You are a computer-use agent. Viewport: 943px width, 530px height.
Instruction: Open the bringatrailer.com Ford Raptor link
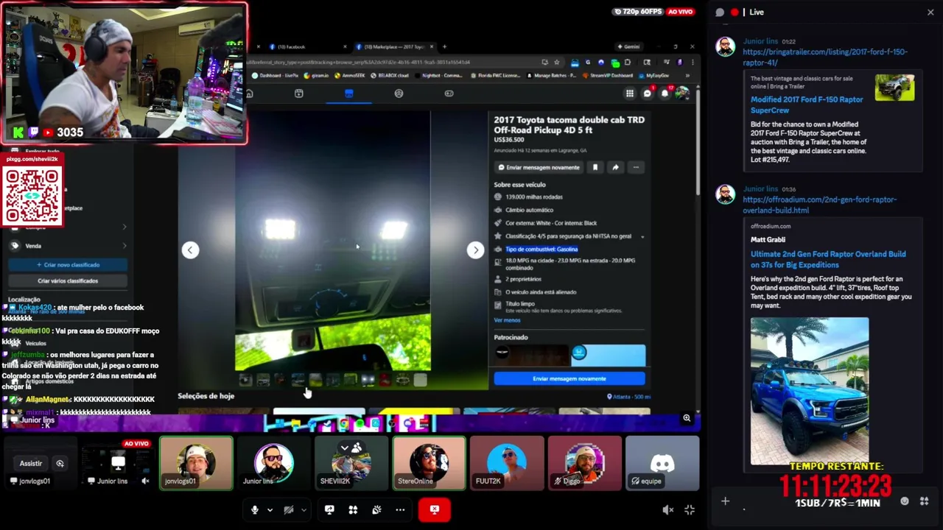pos(825,57)
